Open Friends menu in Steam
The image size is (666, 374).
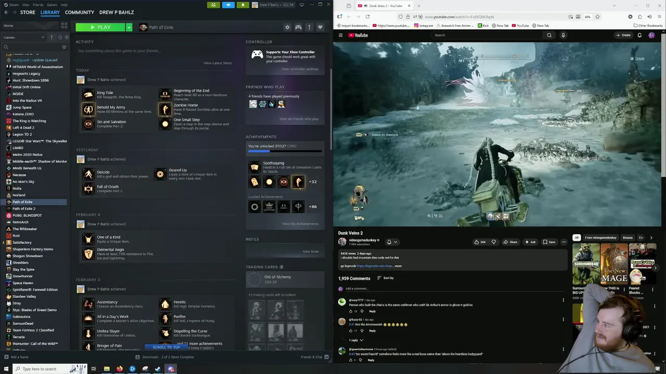tap(38, 5)
